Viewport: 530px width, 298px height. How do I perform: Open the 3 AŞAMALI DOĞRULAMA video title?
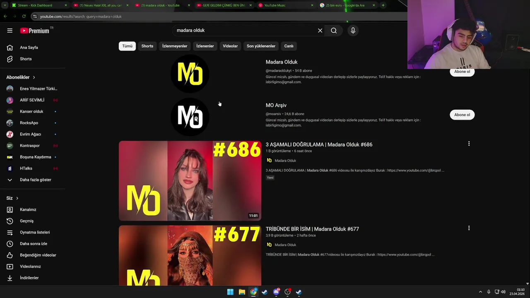(319, 144)
